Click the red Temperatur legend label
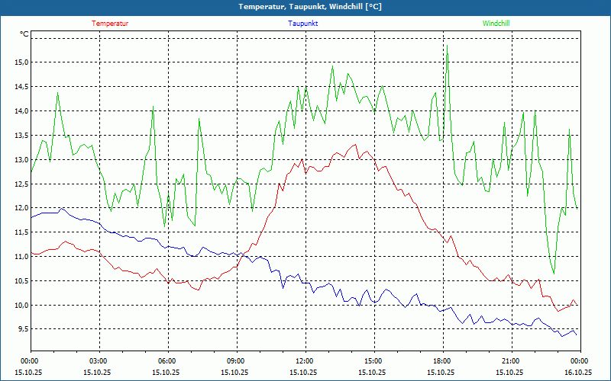611x381 pixels. click(110, 24)
